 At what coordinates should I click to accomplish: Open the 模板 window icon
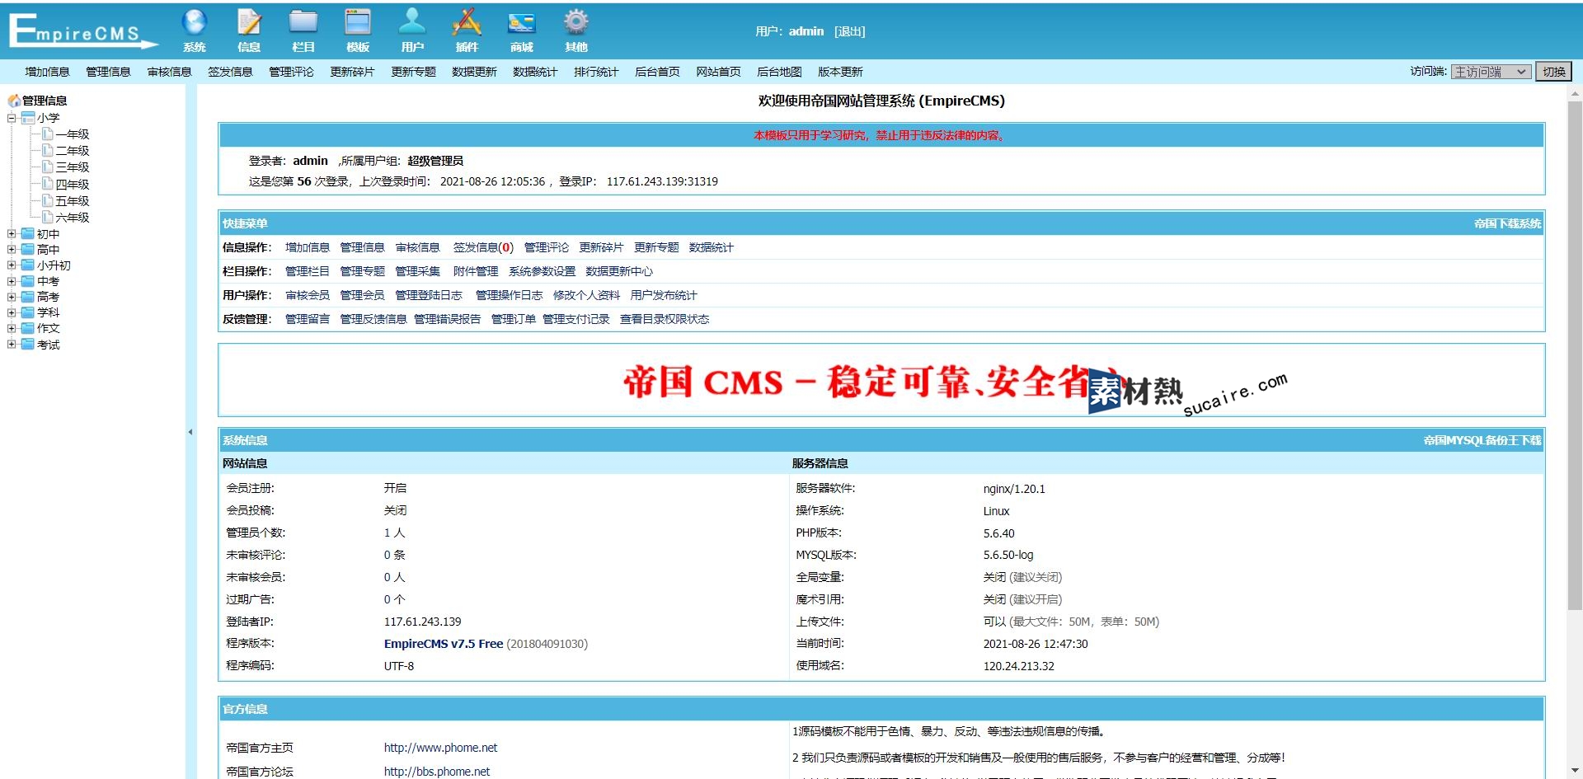coord(358,22)
